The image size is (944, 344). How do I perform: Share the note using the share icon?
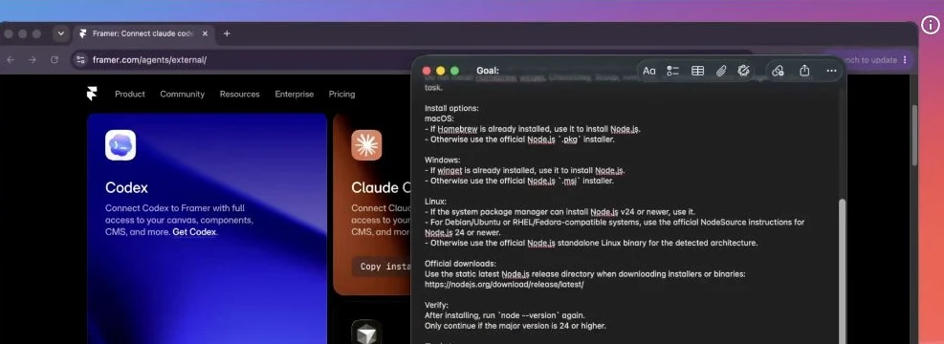pyautogui.click(x=804, y=71)
